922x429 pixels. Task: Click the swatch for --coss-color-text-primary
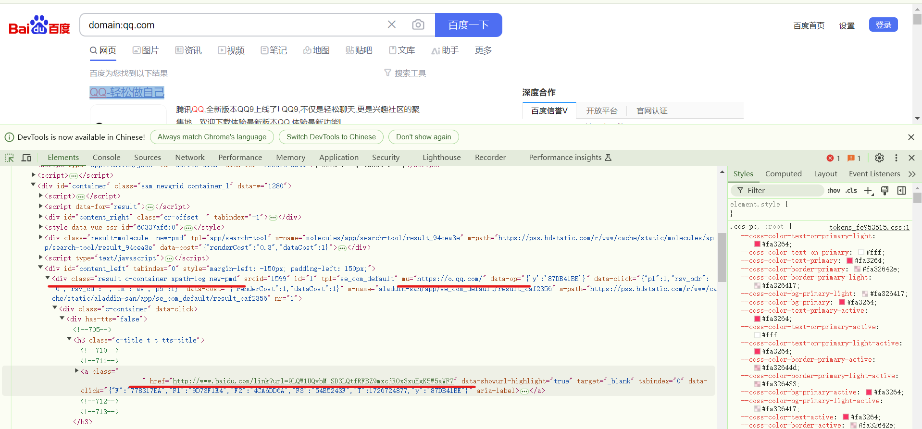click(849, 260)
